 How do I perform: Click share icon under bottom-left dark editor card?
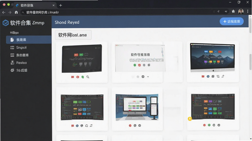91,126
